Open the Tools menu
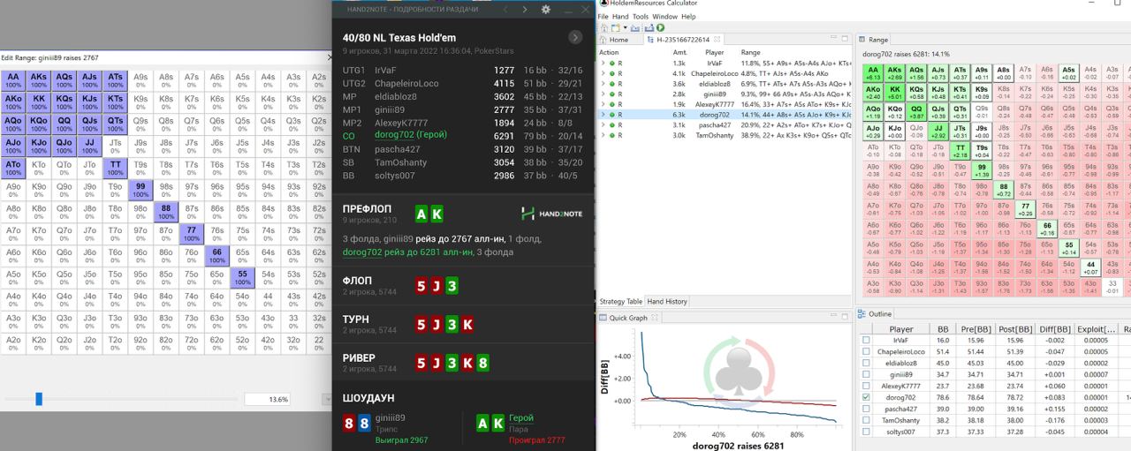The height and width of the screenshot is (451, 1131). click(641, 16)
